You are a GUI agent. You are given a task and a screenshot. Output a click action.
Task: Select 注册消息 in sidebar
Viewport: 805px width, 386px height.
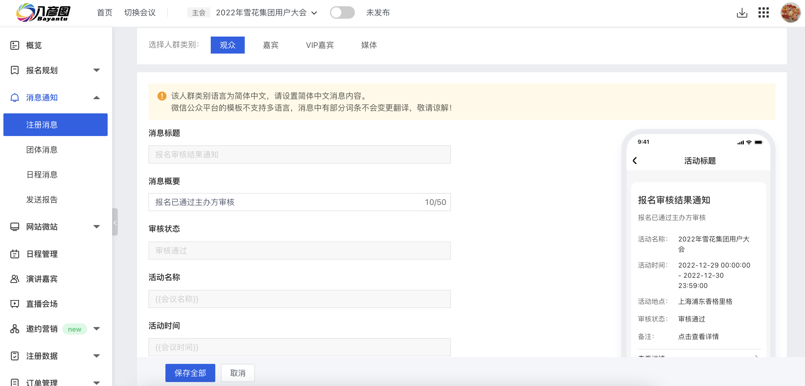point(55,125)
